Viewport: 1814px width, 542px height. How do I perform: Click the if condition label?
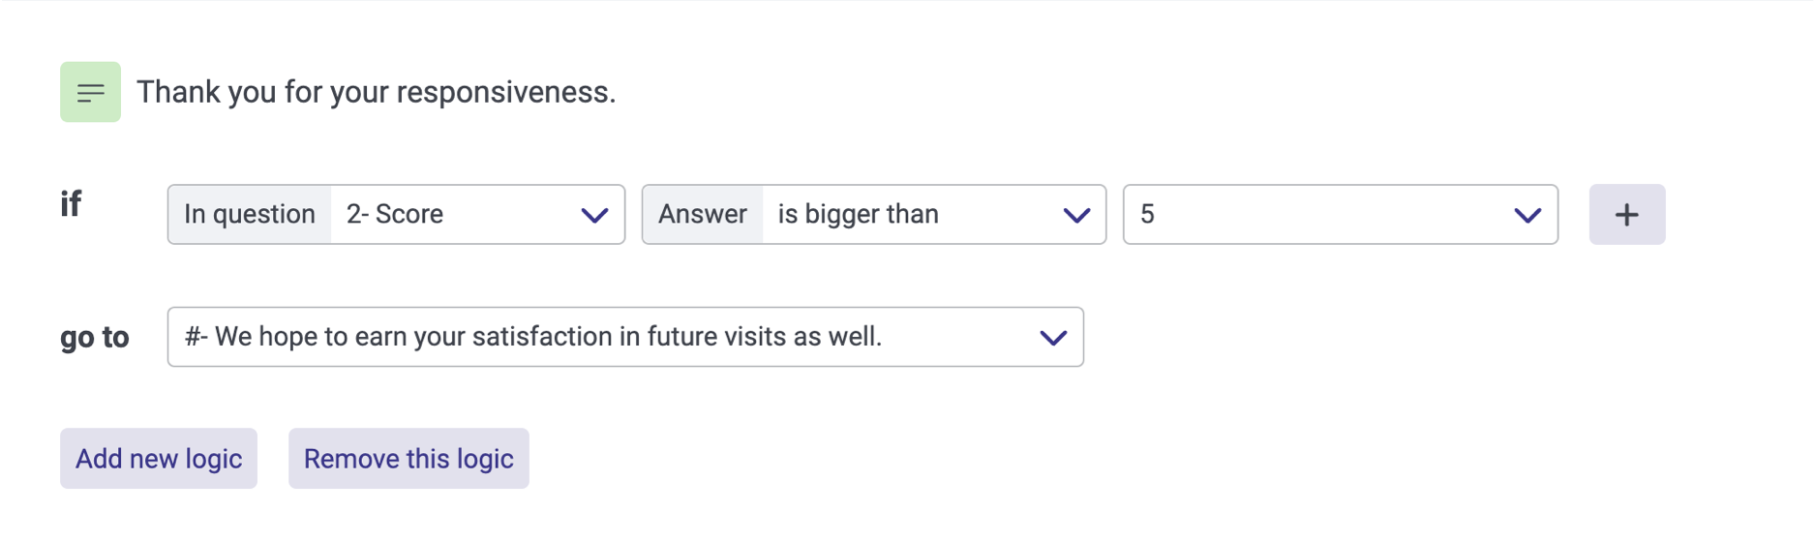71,204
